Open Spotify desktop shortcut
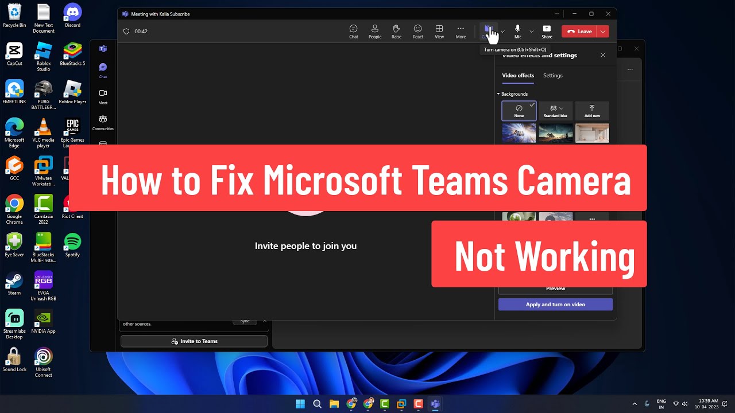This screenshot has width=735, height=413. [72, 245]
